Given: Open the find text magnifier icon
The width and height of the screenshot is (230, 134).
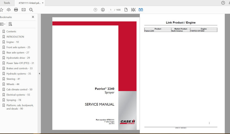Looking at the screenshot, I should pyautogui.click(x=31, y=10).
